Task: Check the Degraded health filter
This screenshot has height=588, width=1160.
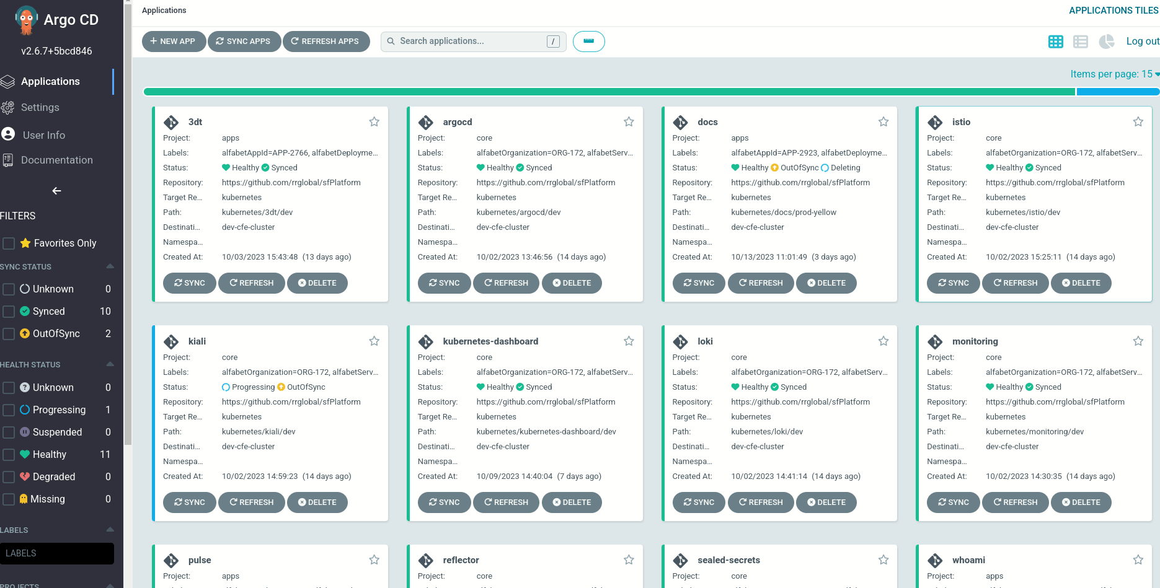Action: 9,477
